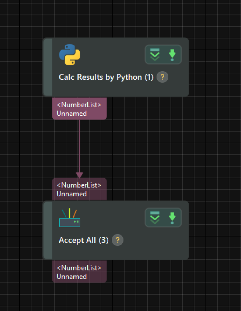Viewport: 241px width, 311px height.
Task: Select the connection wire between the two nodes
Action: click(x=79, y=147)
